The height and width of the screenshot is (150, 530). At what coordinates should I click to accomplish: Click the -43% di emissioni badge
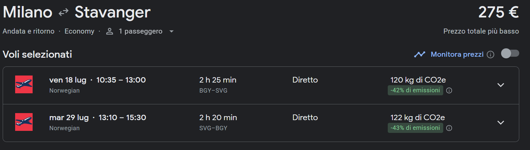415,128
